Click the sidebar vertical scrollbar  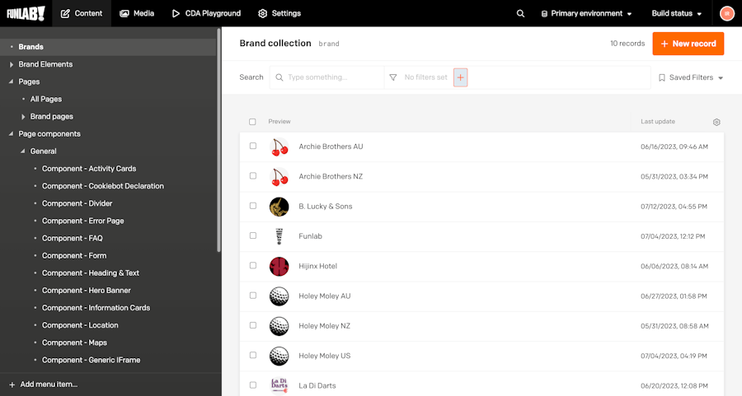tap(218, 140)
